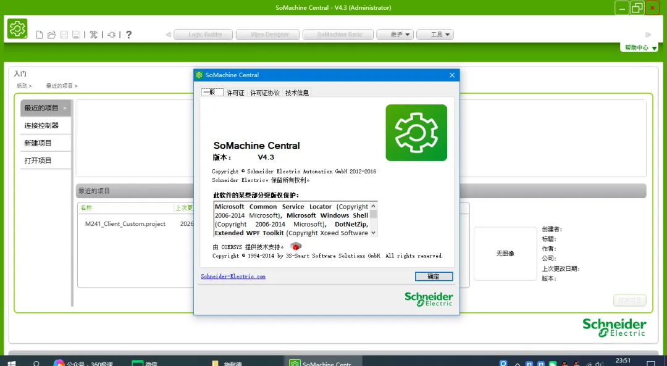Create a new project with the blank page icon
This screenshot has width=667, height=366.
(x=39, y=35)
